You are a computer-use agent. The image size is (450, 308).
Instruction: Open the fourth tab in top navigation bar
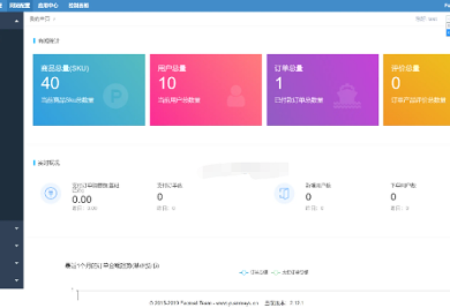(x=78, y=6)
